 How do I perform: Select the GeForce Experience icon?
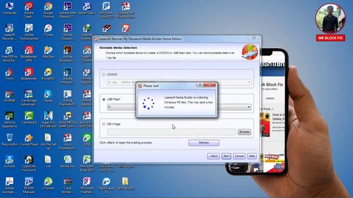pyautogui.click(x=9, y=120)
